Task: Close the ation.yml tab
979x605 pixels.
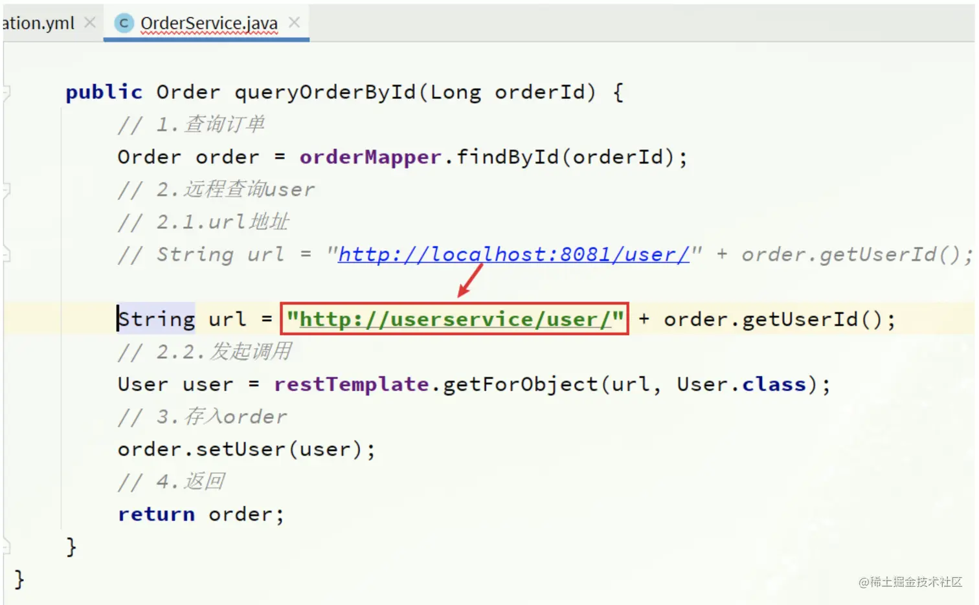Action: click(90, 23)
